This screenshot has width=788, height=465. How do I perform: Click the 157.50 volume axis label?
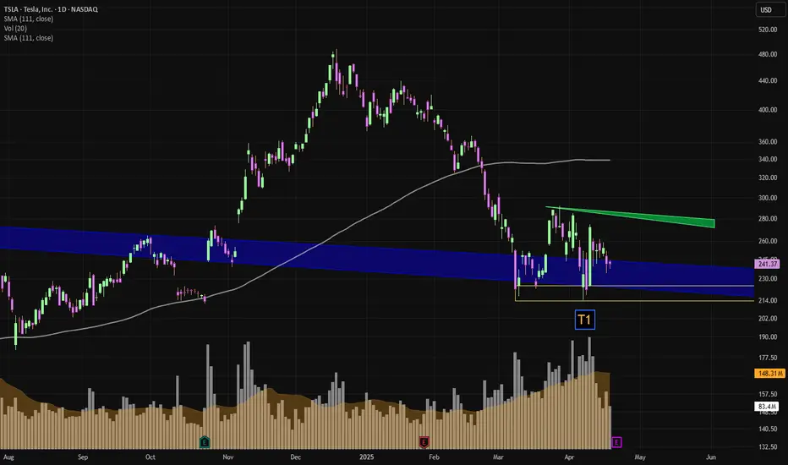tap(768, 394)
